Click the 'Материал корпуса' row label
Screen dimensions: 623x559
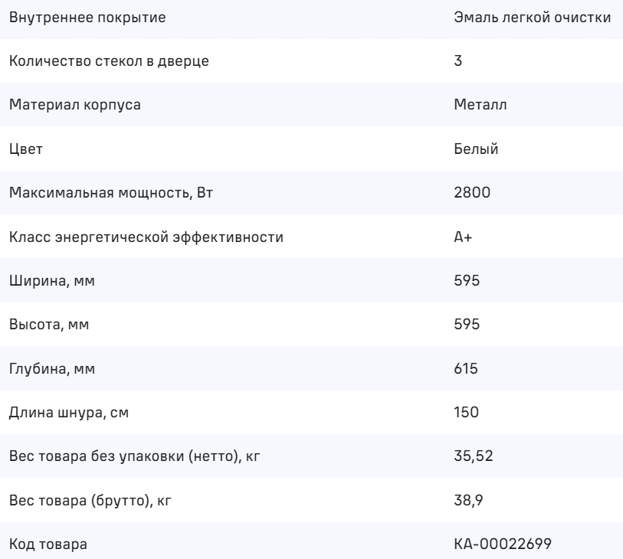[74, 106]
